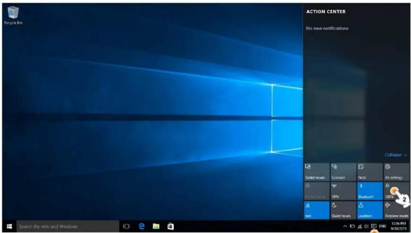Click the ENG language indicator
Image resolution: width=411 pixels, height=233 pixels.
[383, 226]
